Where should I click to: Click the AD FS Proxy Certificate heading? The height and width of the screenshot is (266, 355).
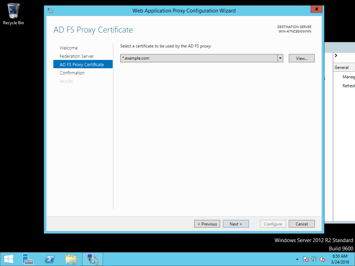tap(93, 30)
